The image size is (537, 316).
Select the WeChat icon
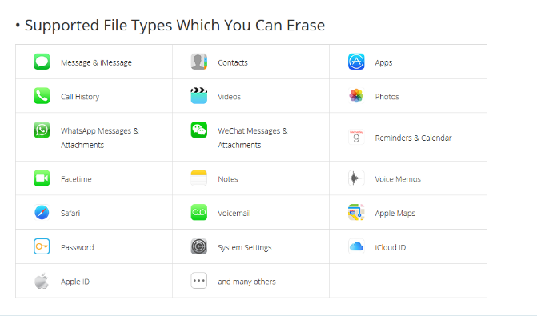click(x=199, y=130)
